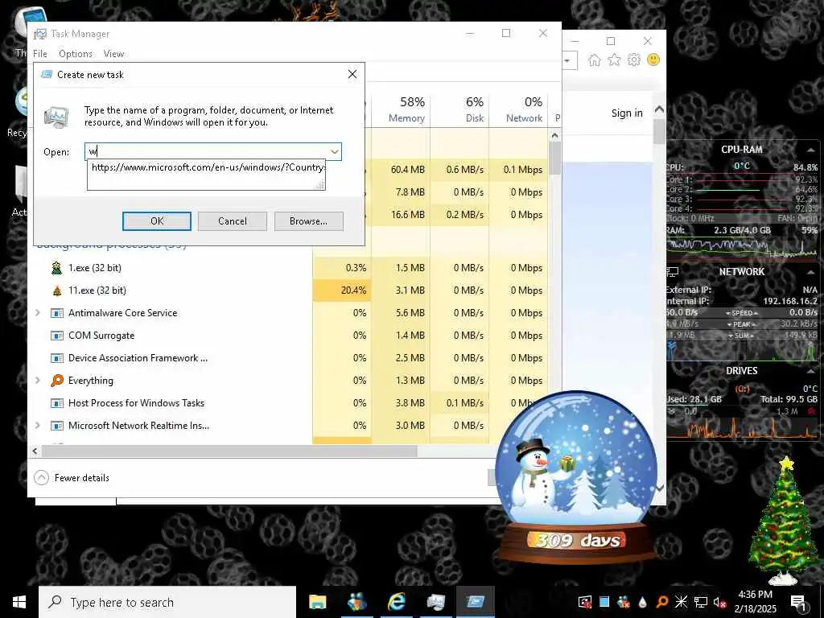Open File Explorer from the taskbar
The width and height of the screenshot is (824, 618).
(317, 602)
